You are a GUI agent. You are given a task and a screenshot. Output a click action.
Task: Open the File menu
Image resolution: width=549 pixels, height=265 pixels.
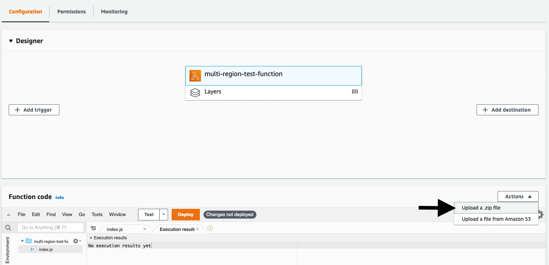(22, 215)
